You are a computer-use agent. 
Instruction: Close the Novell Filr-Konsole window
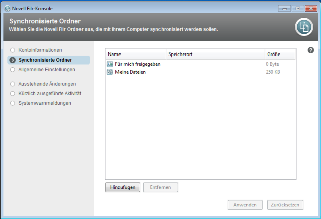[311, 9]
